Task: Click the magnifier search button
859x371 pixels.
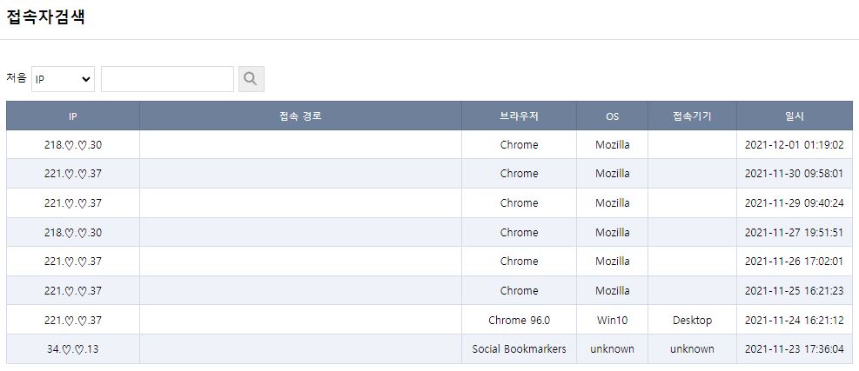Action: point(252,79)
